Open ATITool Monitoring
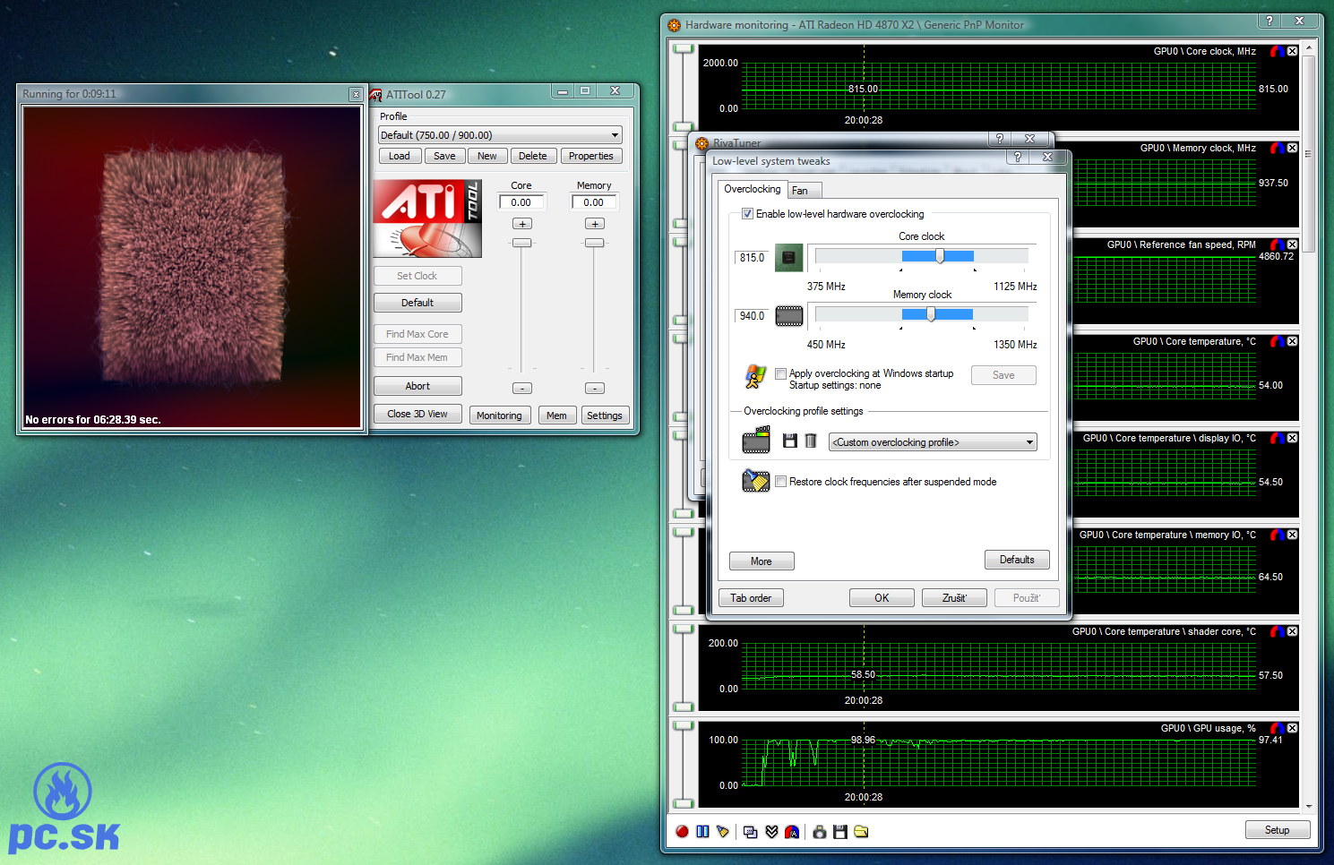1334x865 pixels. click(x=499, y=415)
